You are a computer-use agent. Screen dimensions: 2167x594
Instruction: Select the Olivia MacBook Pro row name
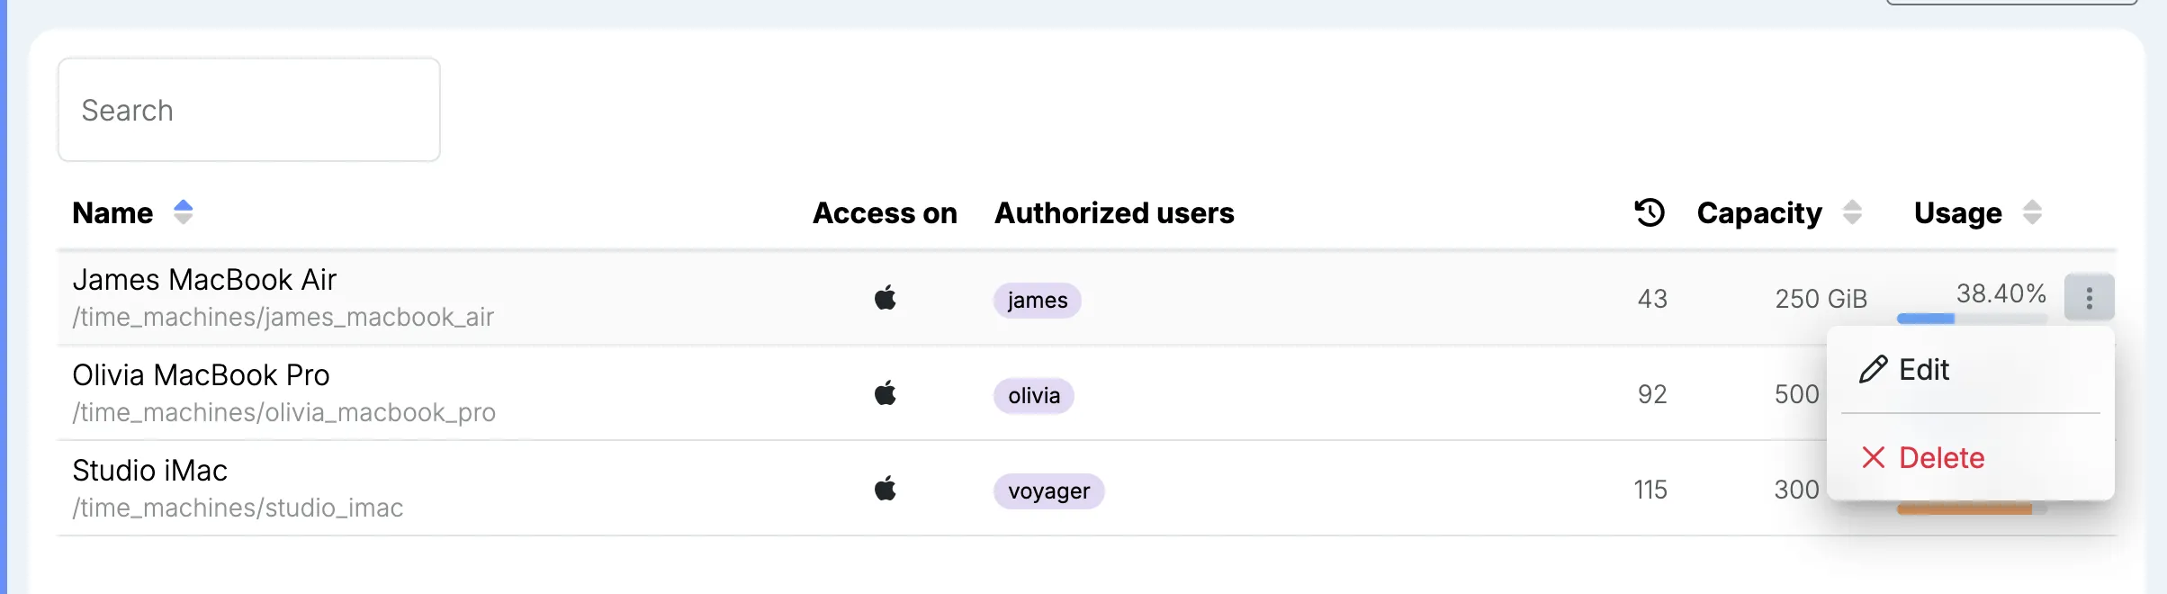coord(201,374)
